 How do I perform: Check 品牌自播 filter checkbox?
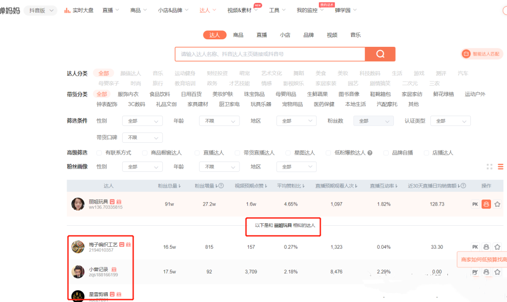(x=386, y=153)
